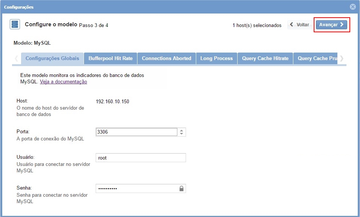Viewport: 360px width, 217px height.
Task: Open the Query Cache Hitrate tab
Action: point(265,59)
